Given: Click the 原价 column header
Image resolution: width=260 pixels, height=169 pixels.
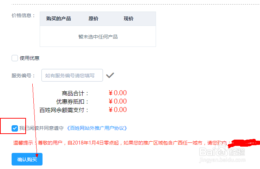Looking at the screenshot, I should click(93, 19).
